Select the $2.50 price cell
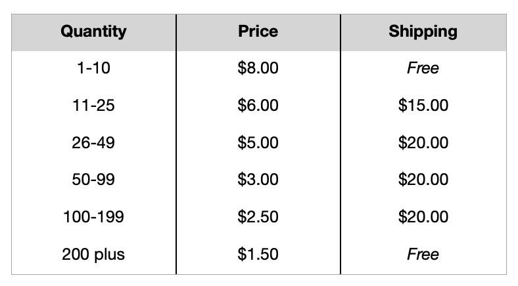 coord(258,216)
